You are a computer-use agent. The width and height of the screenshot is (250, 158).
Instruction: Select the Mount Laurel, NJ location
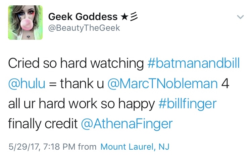[135, 146]
